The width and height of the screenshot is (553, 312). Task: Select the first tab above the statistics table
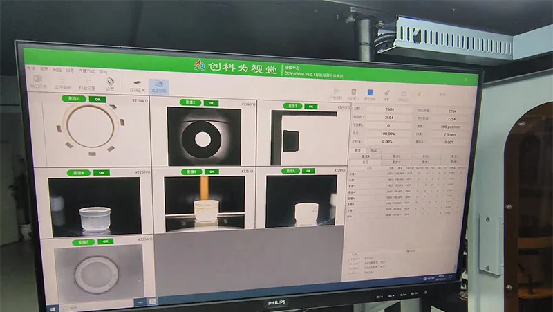[x=359, y=149]
